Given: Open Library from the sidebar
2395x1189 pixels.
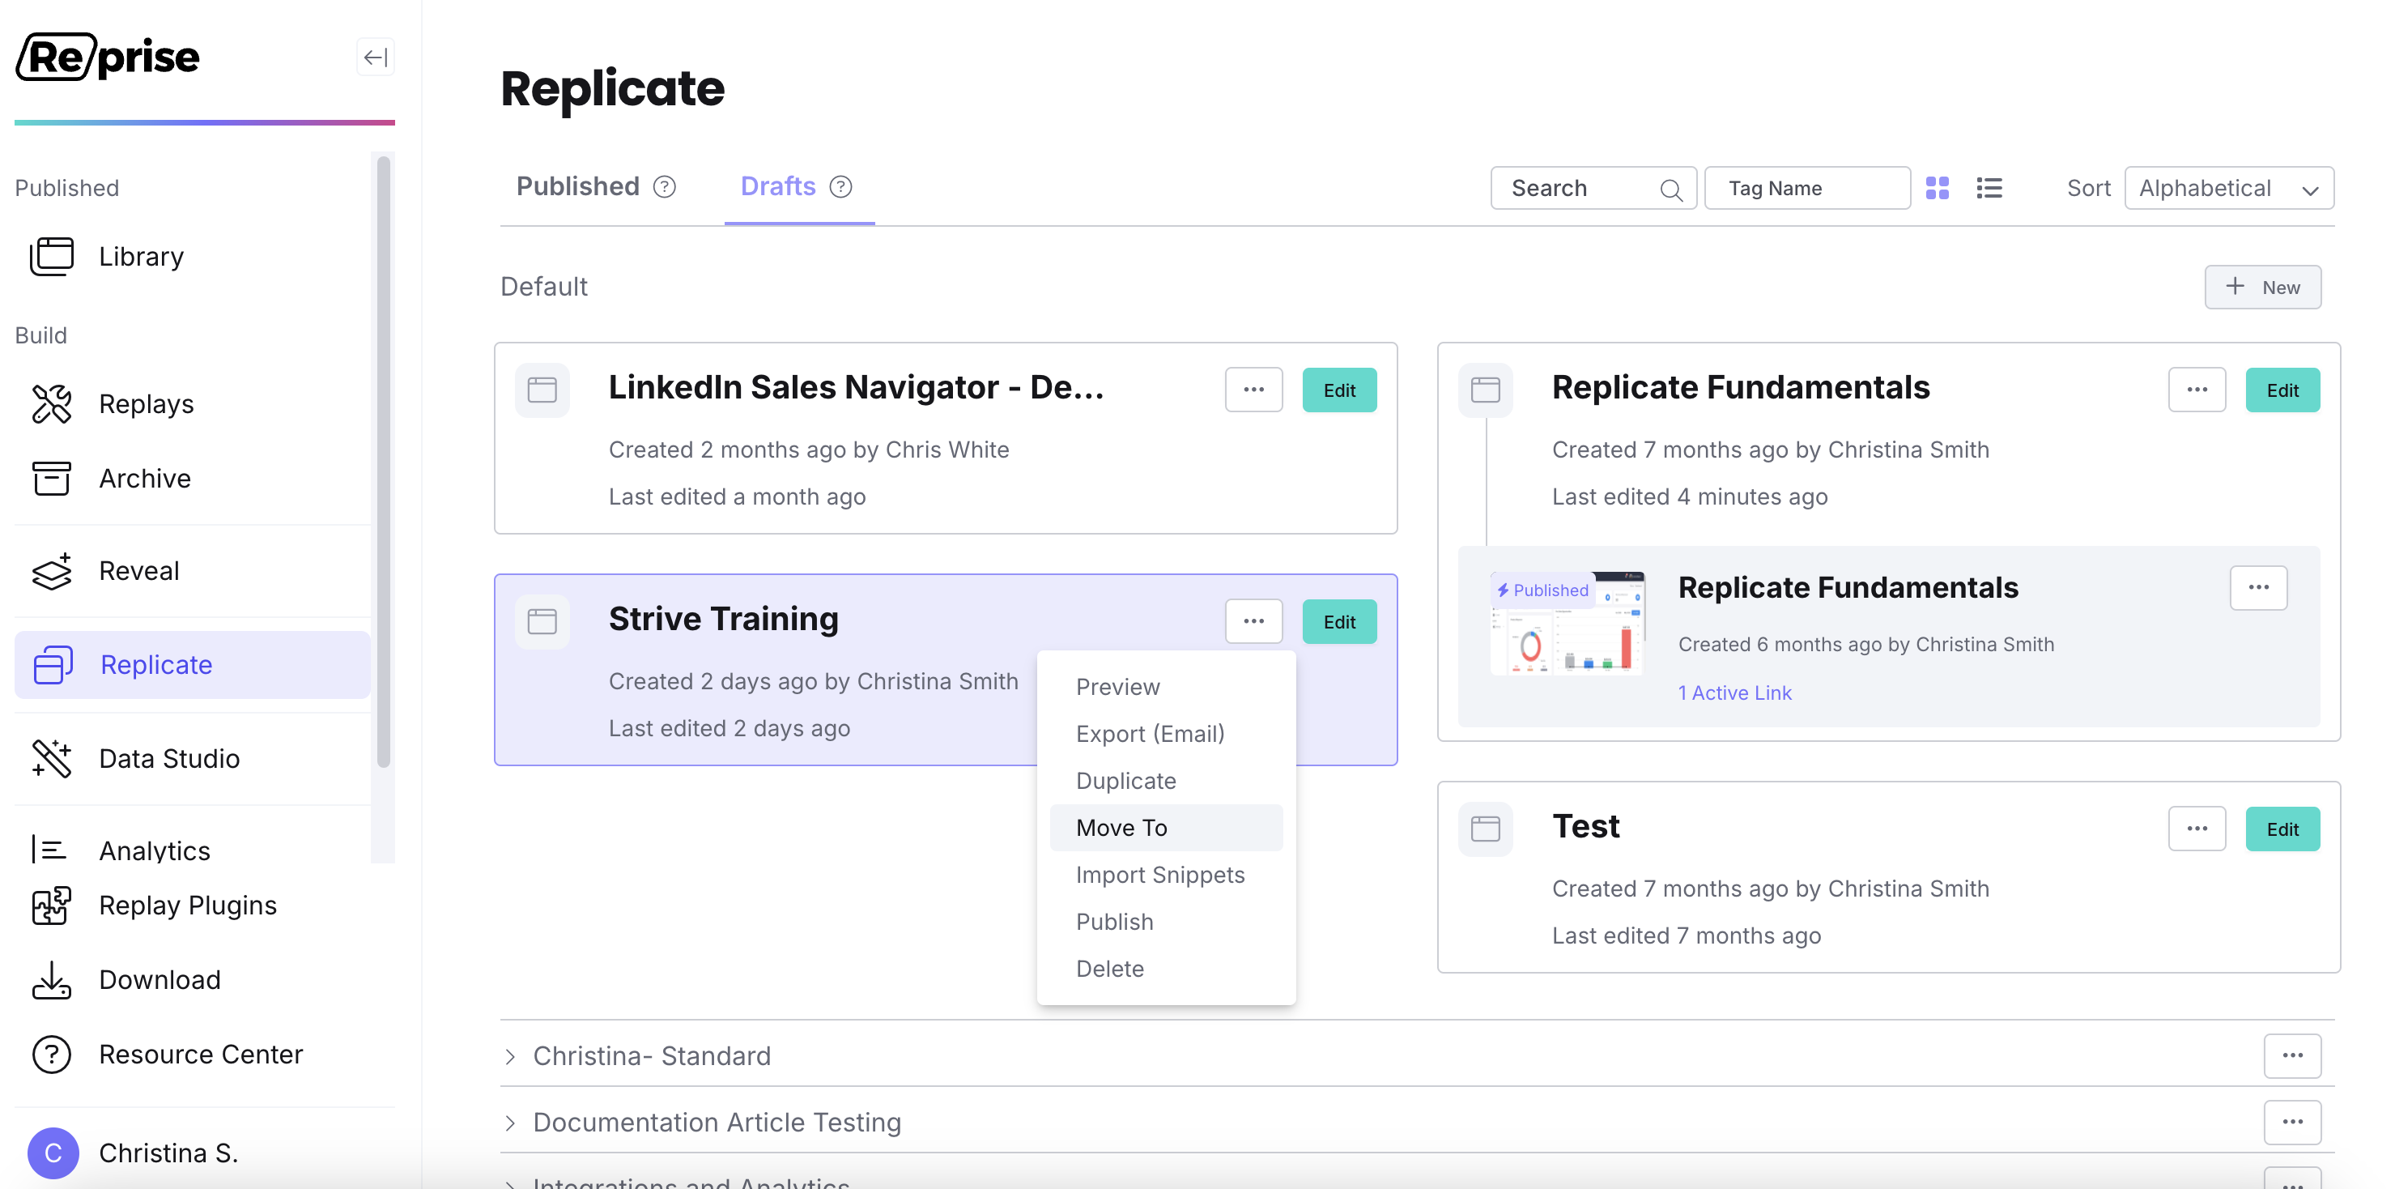Looking at the screenshot, I should [193, 256].
